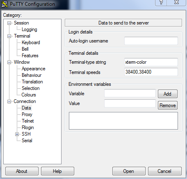Click the 'Login details' group label
187x179 pixels.
click(80, 32)
